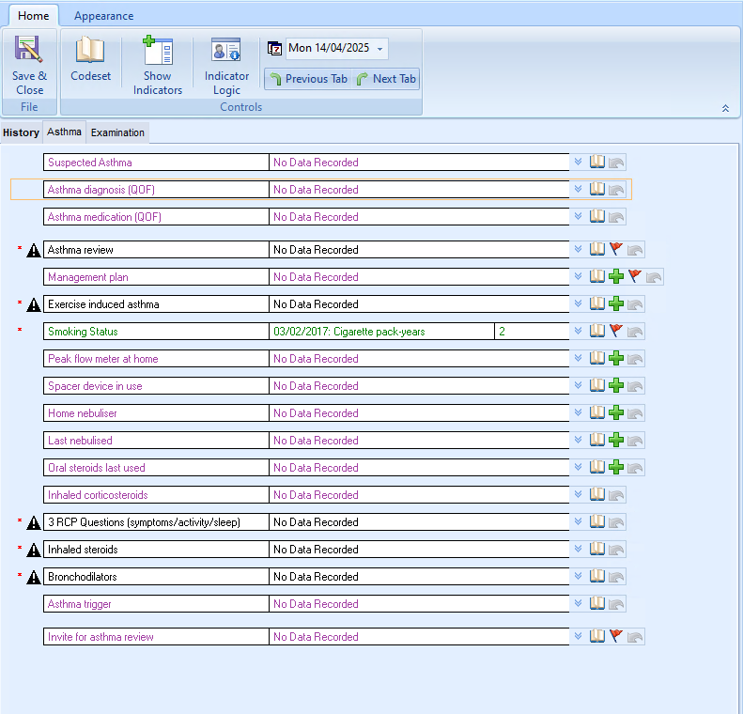The width and height of the screenshot is (743, 714).
Task: Click green plus on Peak flow meter row
Action: (x=616, y=358)
